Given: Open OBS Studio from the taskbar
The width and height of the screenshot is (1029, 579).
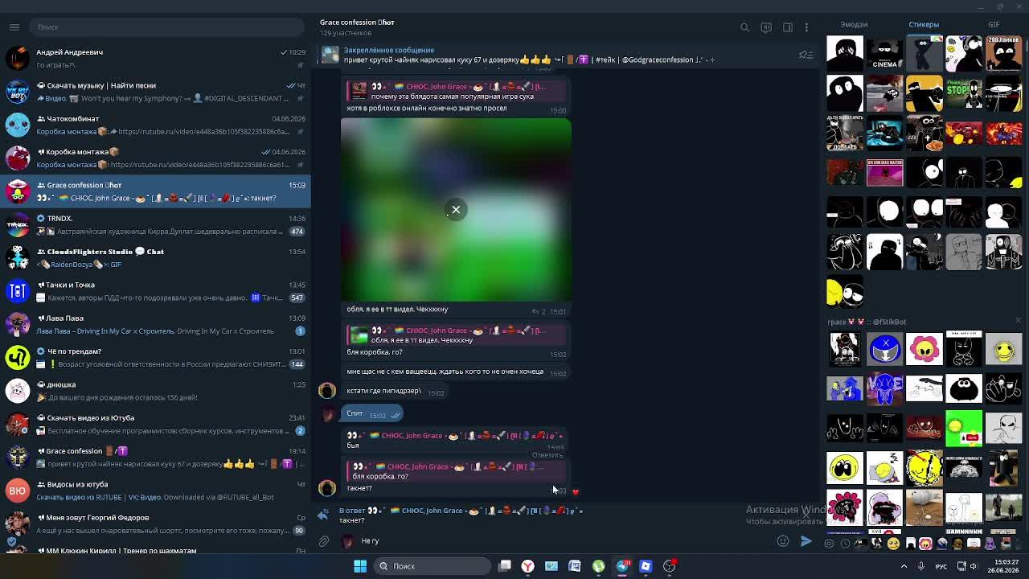Looking at the screenshot, I should (x=670, y=566).
